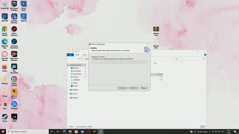Image resolution: width=239 pixels, height=134 pixels.
Task: Click the Explorer search field
Action: point(192,59)
